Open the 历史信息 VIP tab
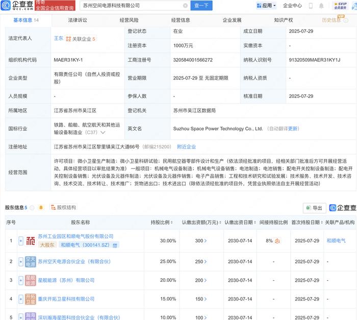The image size is (357, 320). pyautogui.click(x=331, y=20)
